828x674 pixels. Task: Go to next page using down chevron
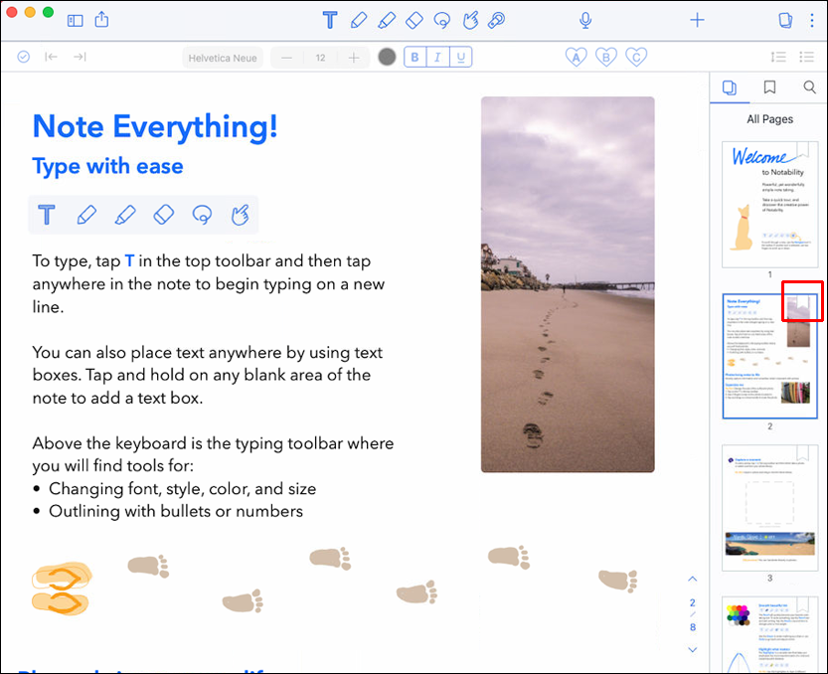tap(693, 650)
